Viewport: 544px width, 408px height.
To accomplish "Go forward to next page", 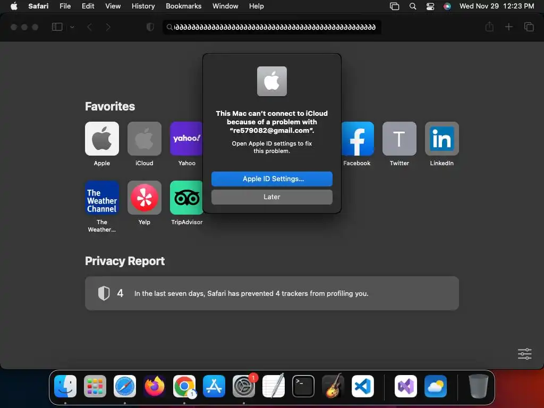I will 108,27.
